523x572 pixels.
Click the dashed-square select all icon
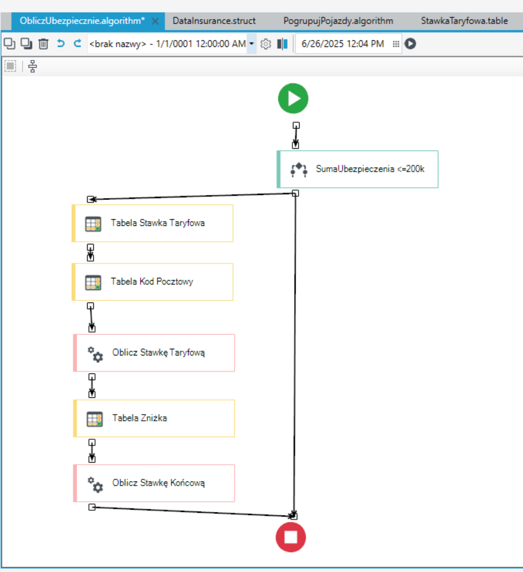pos(10,66)
